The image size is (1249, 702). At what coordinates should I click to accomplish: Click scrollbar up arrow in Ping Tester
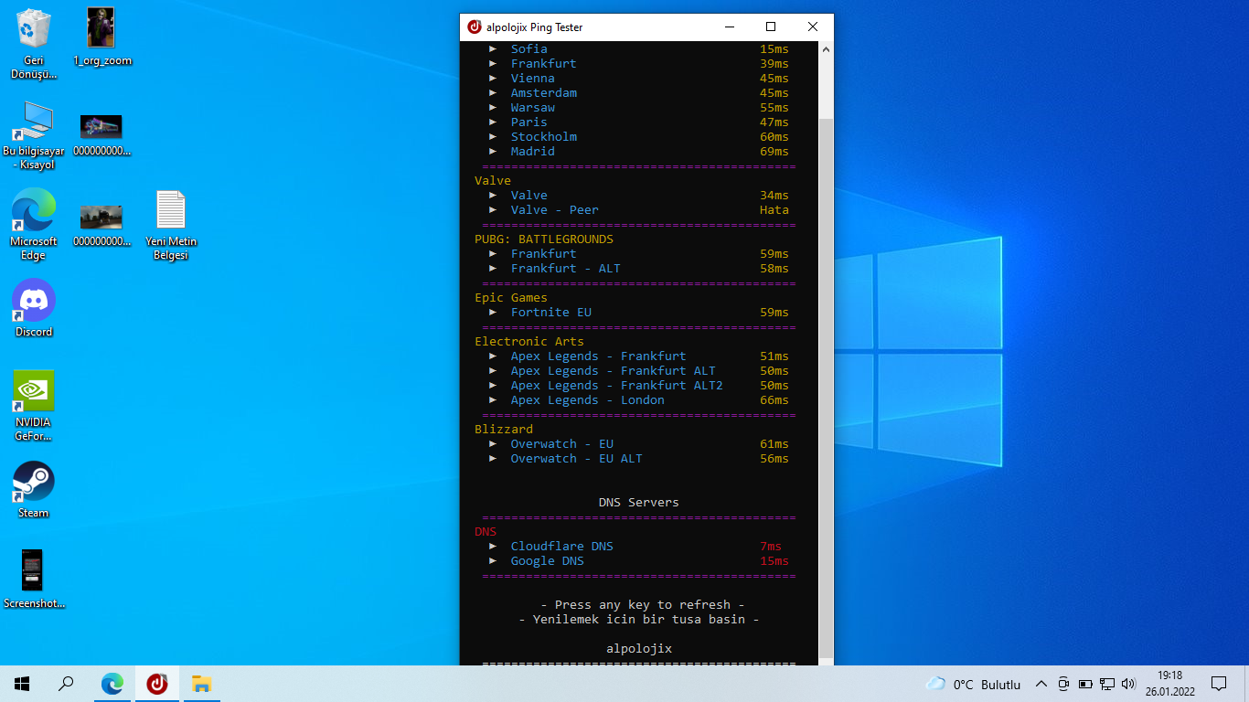[826, 48]
